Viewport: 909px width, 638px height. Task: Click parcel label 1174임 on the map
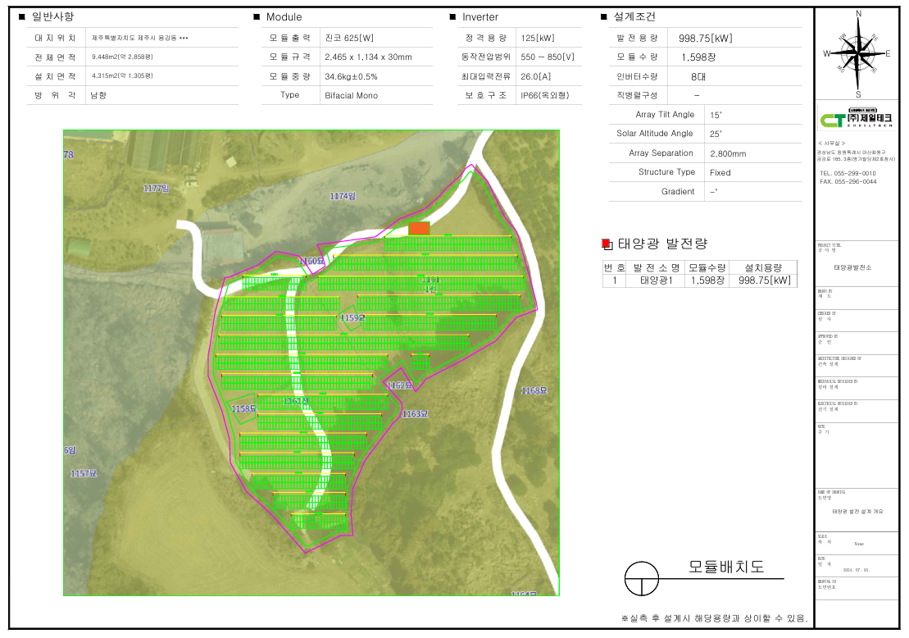[343, 196]
